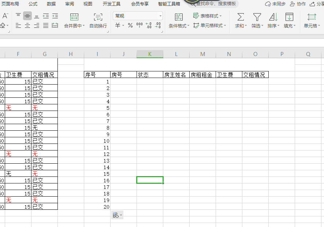
Task: Click the cell with serial number 20
Action: click(x=97, y=207)
